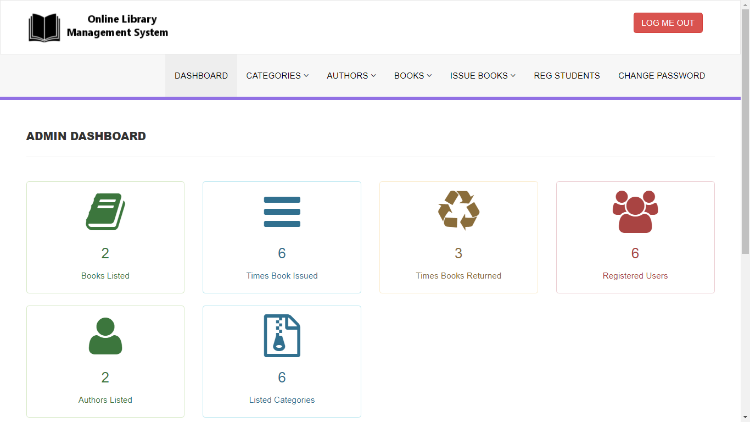Open the Books Listed link
Image resolution: width=750 pixels, height=422 pixels.
(105, 275)
